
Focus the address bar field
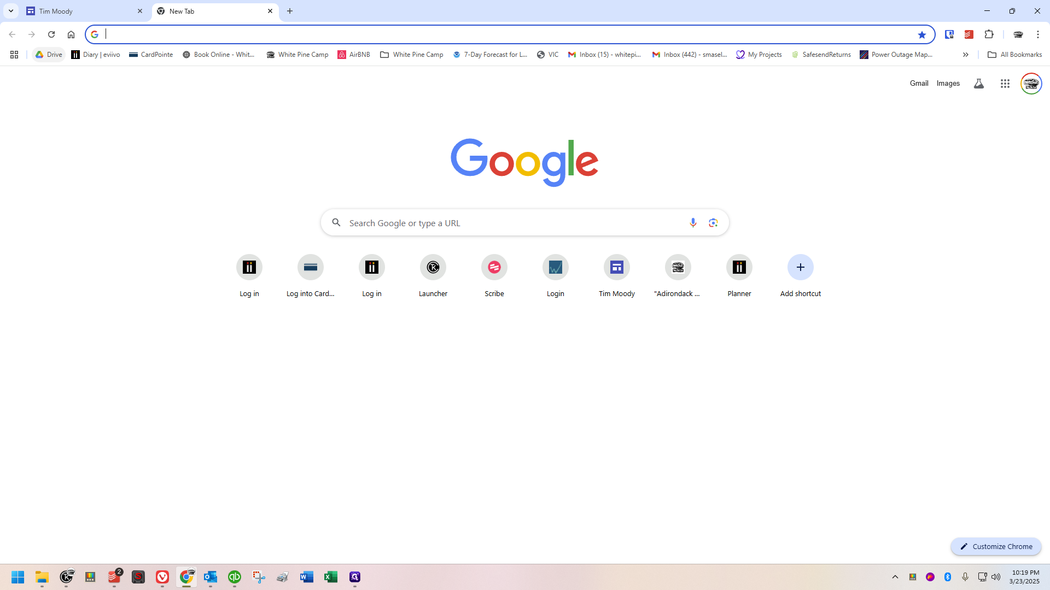pyautogui.click(x=509, y=34)
